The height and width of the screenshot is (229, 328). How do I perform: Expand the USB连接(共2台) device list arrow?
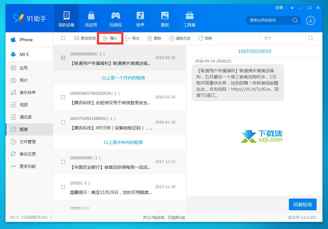click(x=51, y=217)
